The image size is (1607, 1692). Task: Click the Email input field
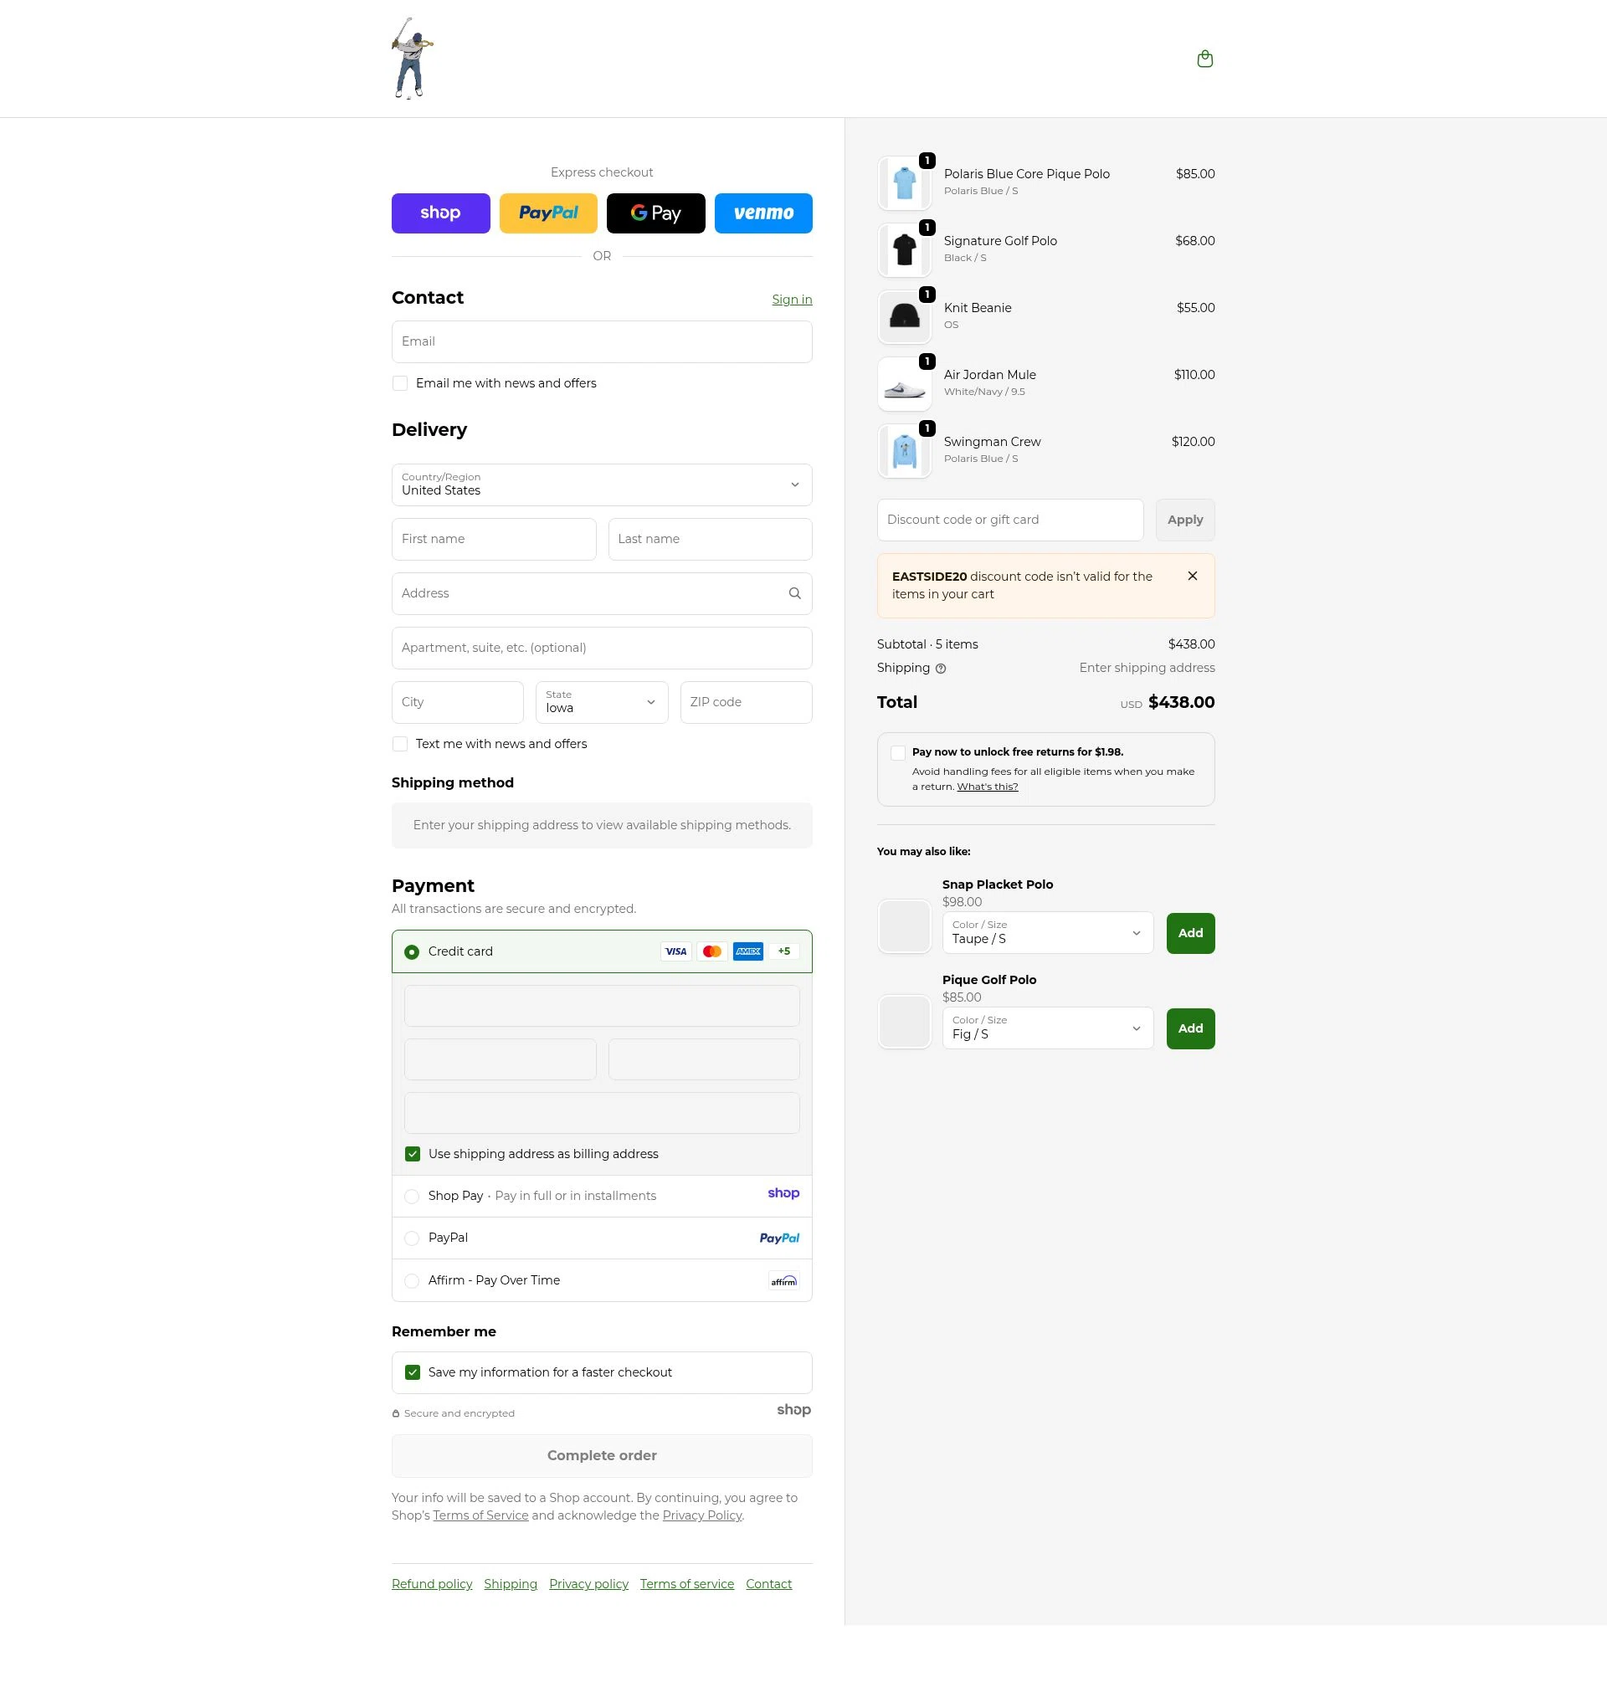tap(601, 341)
